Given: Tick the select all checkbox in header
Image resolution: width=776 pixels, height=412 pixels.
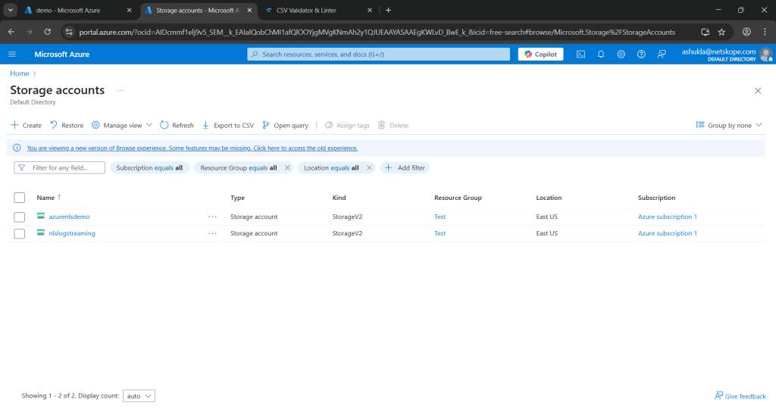Looking at the screenshot, I should (x=19, y=198).
